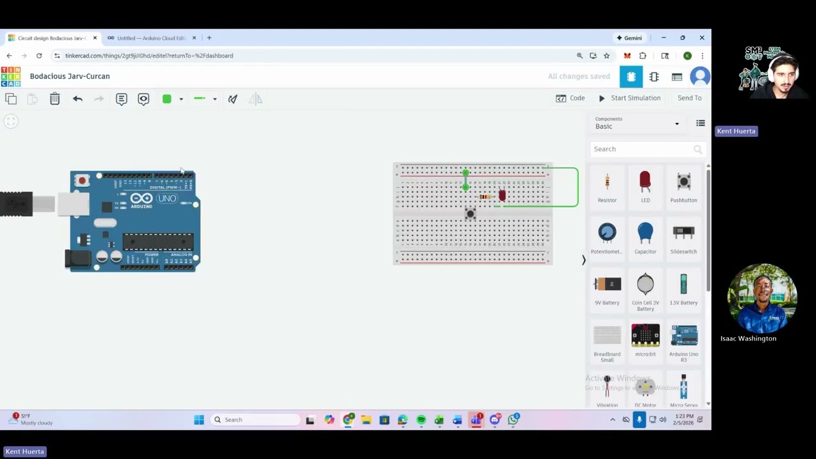Viewport: 816px width, 459px height.
Task: Select the Pushbutton component
Action: coord(683,187)
